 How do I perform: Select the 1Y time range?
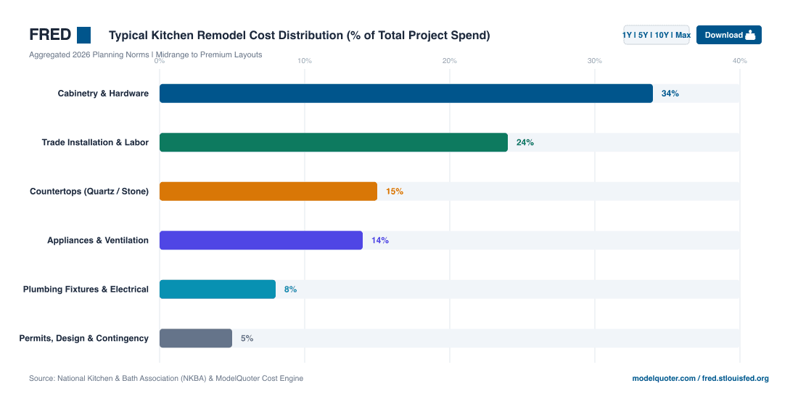coord(627,35)
